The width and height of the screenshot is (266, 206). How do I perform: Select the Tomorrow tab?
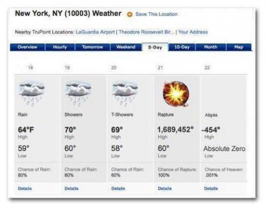93,47
